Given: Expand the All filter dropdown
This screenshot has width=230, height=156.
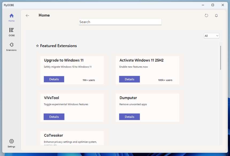Looking at the screenshot, I should (211, 36).
